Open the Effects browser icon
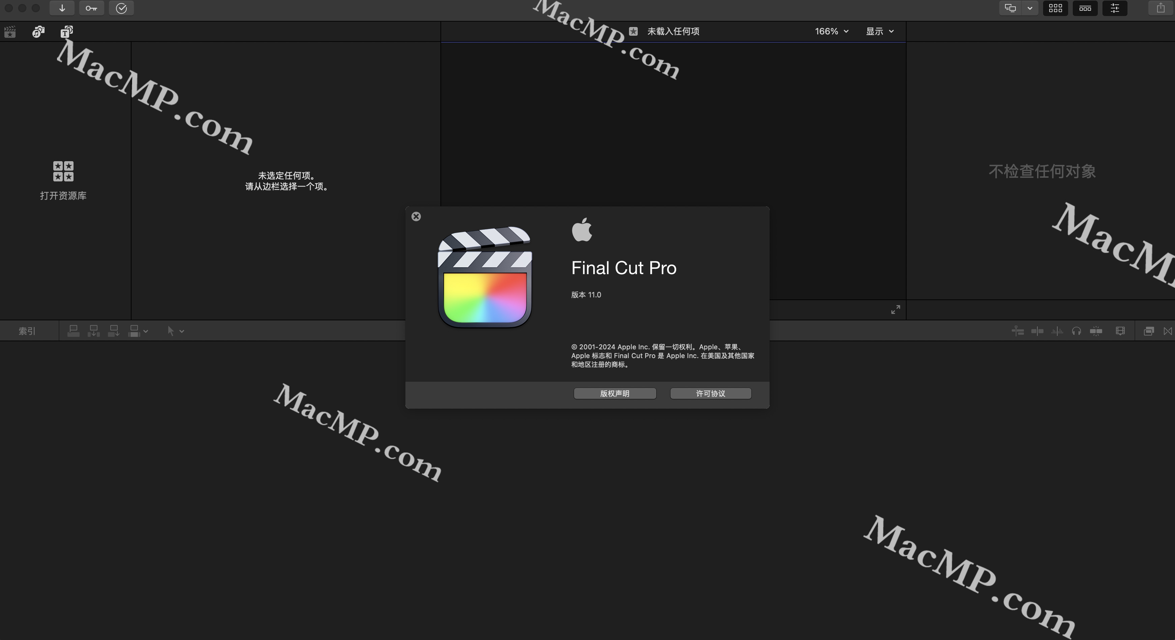 1149,331
